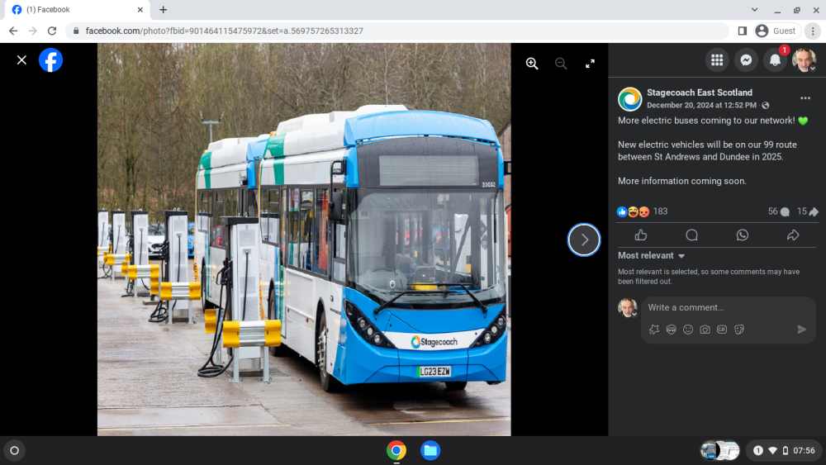The width and height of the screenshot is (826, 465).
Task: Click the comment bubble icon
Action: [x=691, y=235]
